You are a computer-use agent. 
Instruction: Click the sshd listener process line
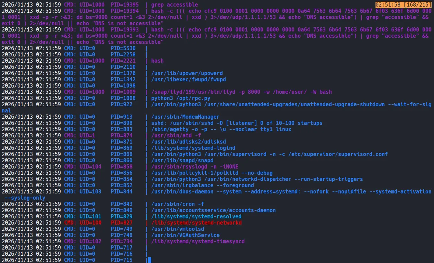coord(236,123)
